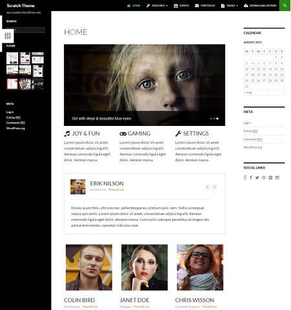Go to Home in the top navigation
This screenshot has width=291, height=310.
click(x=134, y=6)
